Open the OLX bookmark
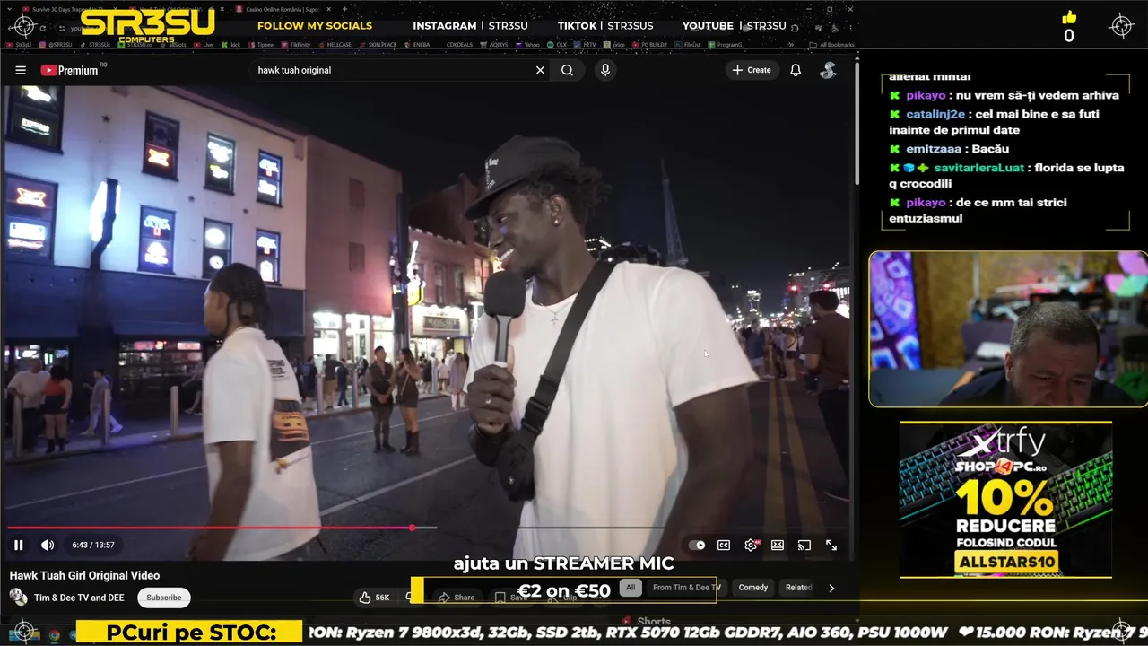Image resolution: width=1148 pixels, height=646 pixels. [557, 44]
